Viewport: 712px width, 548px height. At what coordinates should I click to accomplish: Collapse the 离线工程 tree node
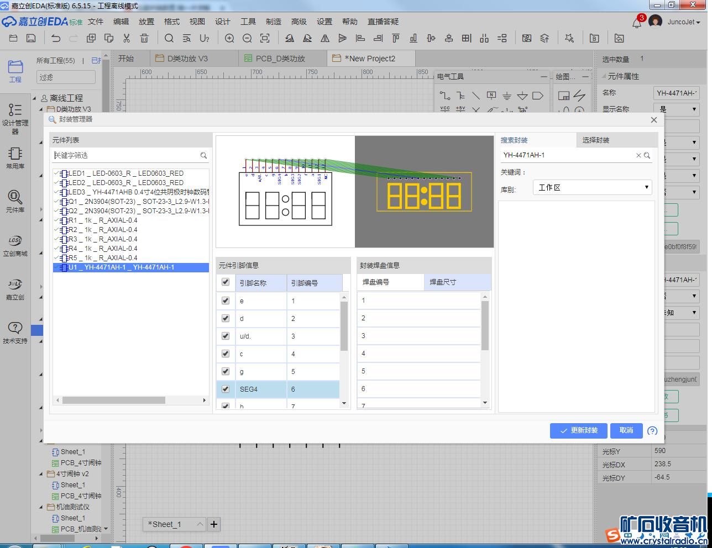(x=34, y=98)
